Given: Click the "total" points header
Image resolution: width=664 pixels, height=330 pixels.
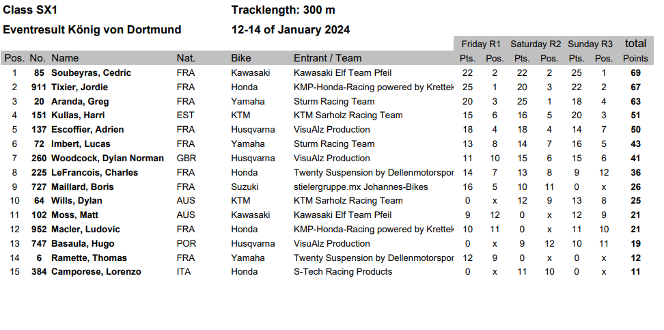Looking at the screenshot, I should coord(635,44).
